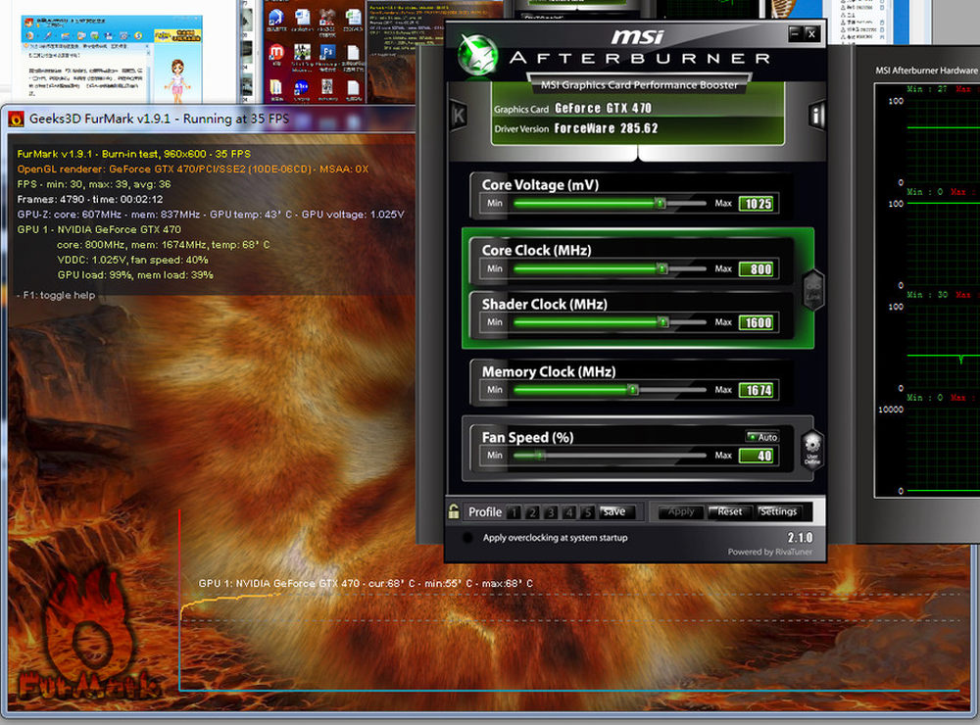Click the Fan Speed (%) label

(x=527, y=438)
